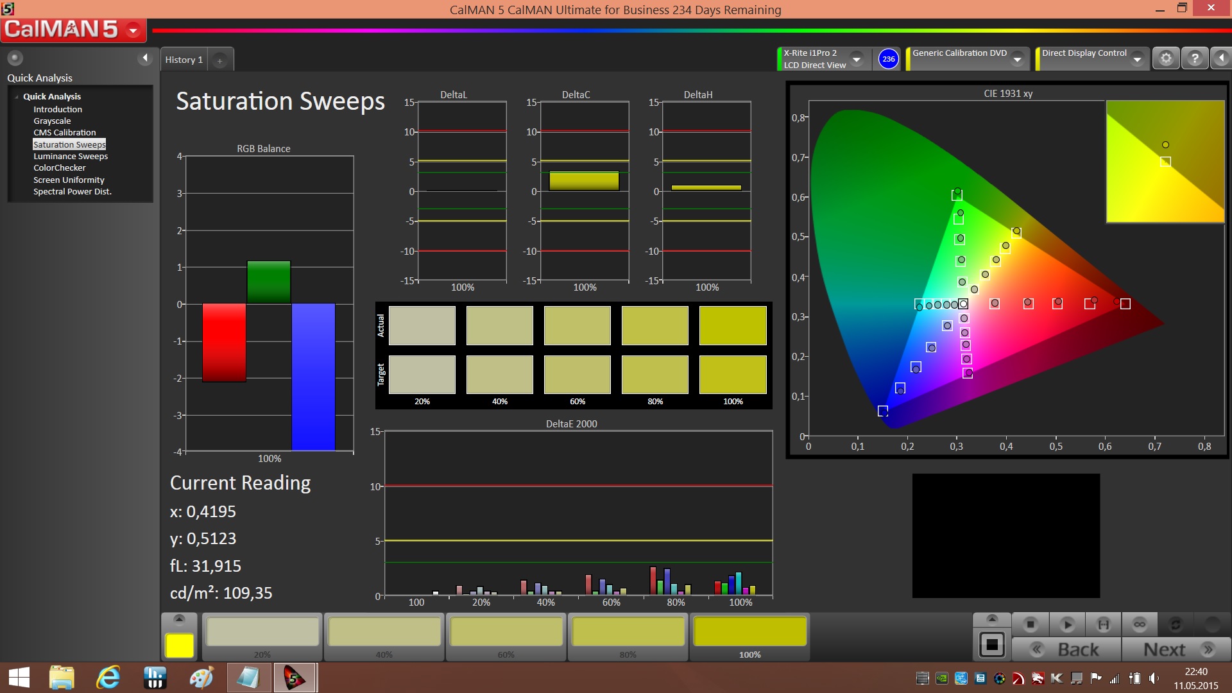Select Luminance Sweeps in Quick Analysis
The image size is (1232, 693).
[x=71, y=156]
